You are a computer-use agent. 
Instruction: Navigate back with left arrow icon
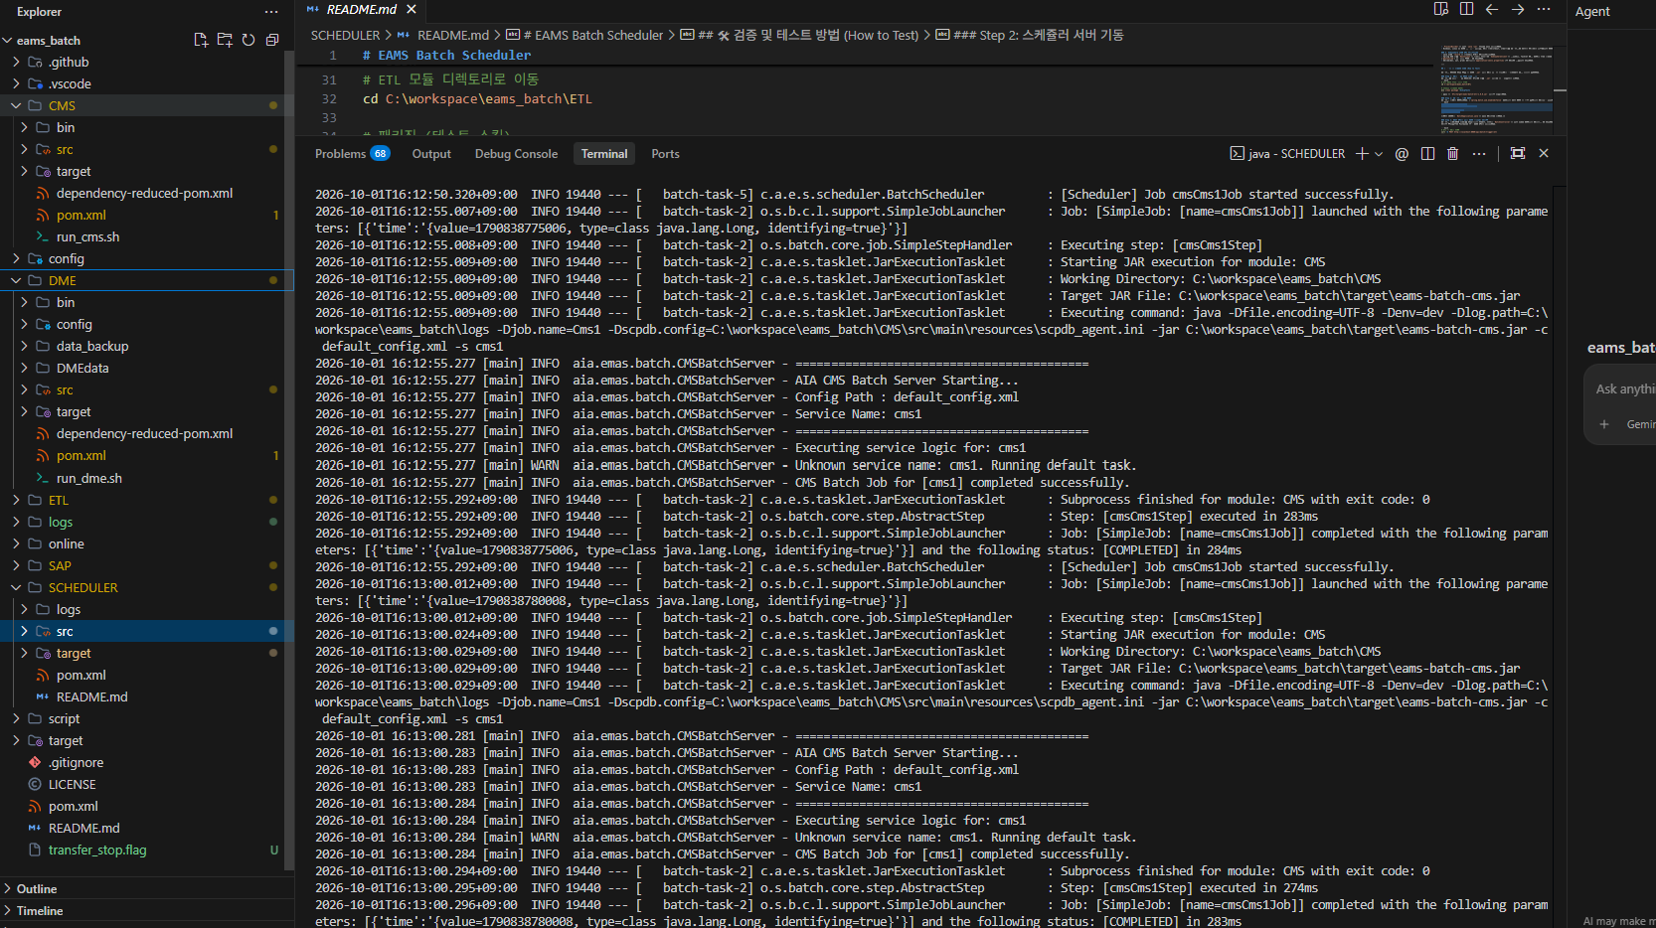pyautogui.click(x=1492, y=9)
